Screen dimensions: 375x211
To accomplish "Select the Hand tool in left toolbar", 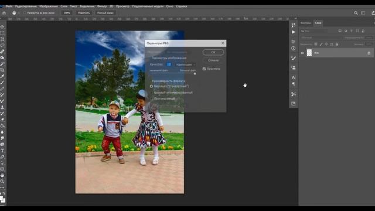I will pyautogui.click(x=2, y=175).
